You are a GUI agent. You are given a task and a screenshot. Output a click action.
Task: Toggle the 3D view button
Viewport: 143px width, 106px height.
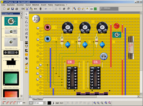coord(91,9)
